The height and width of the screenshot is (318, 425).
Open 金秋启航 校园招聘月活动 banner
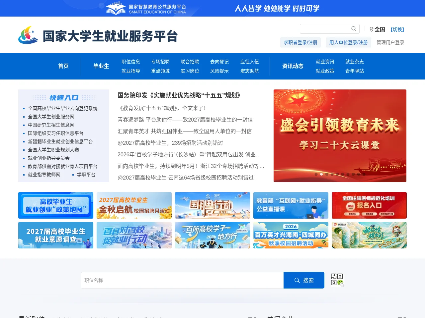click(x=134, y=205)
